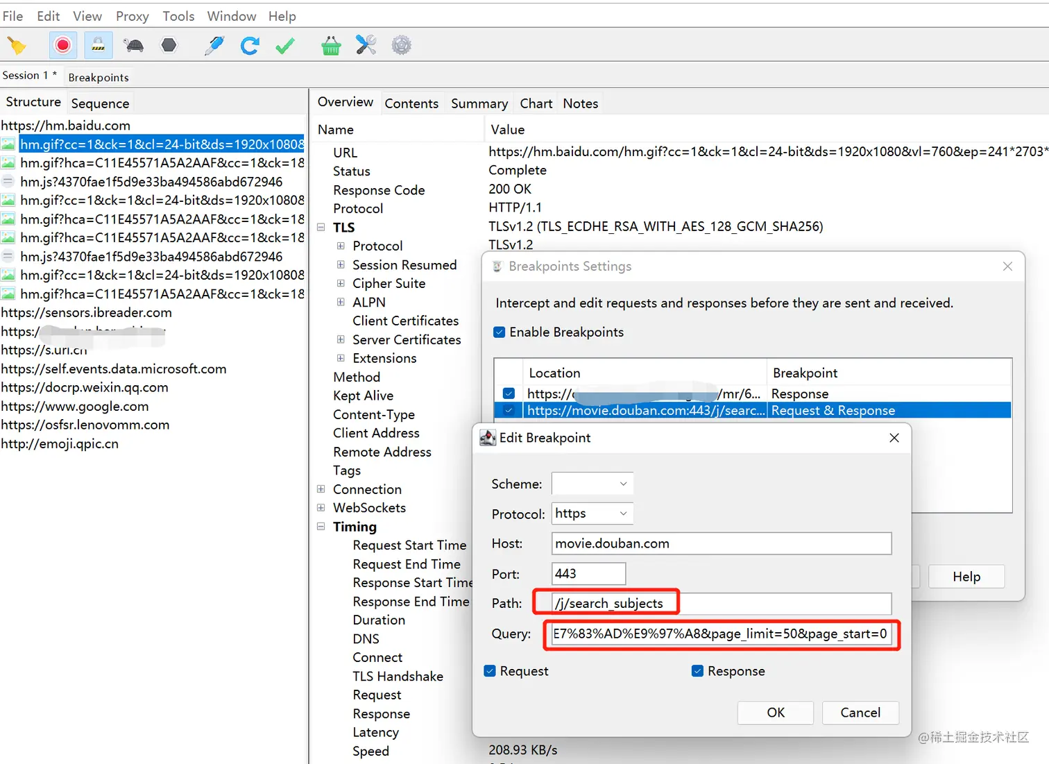This screenshot has width=1049, height=764.
Task: Switch to the Summary tab
Action: (479, 103)
